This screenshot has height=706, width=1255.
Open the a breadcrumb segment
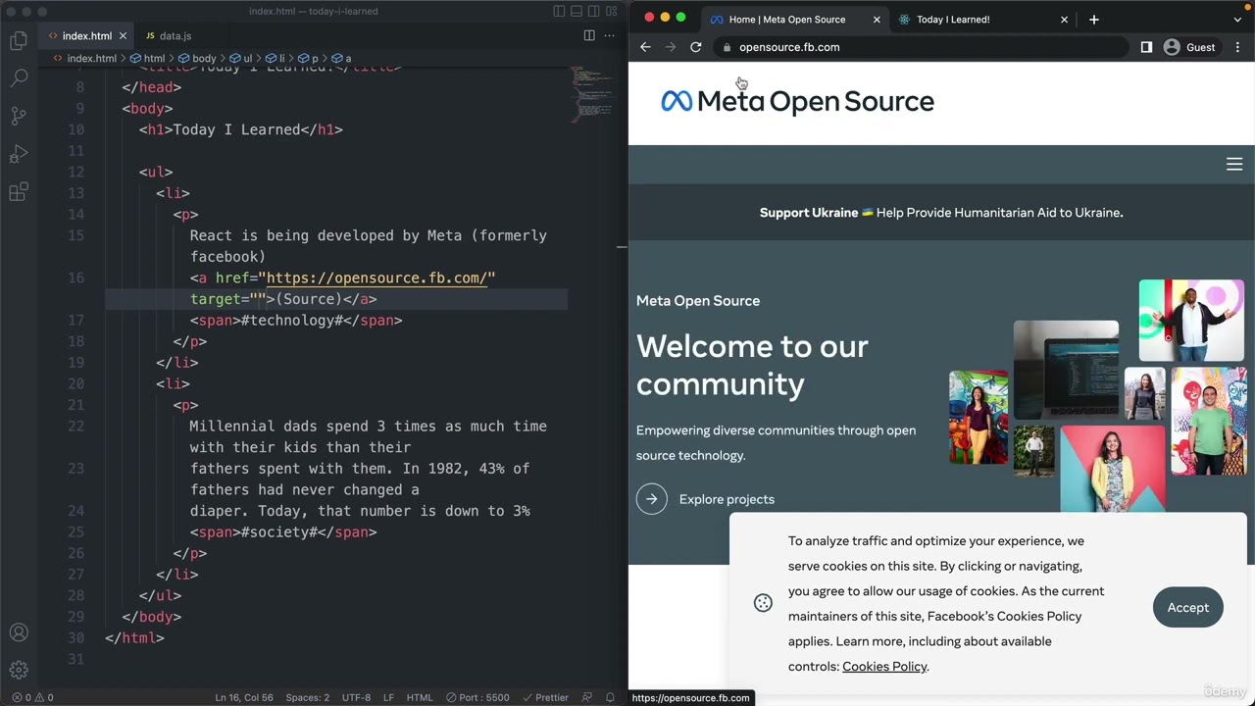(342, 59)
